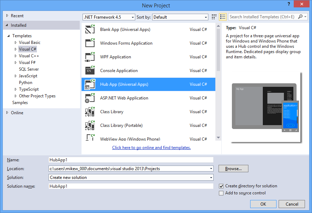Click the template list scrollbar thumb
This screenshot has height=213, width=312.
(x=218, y=50)
